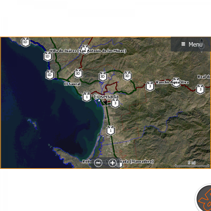The image size is (211, 211).
Task: Tap the topmost 1D highway shield
Action: (x=26, y=42)
